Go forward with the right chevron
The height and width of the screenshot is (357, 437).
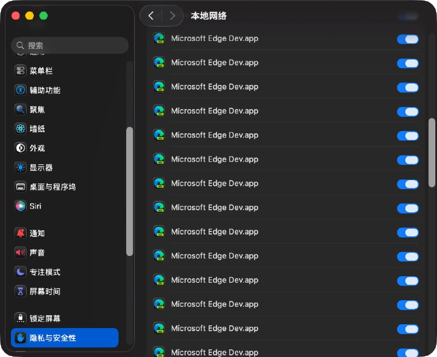(172, 16)
